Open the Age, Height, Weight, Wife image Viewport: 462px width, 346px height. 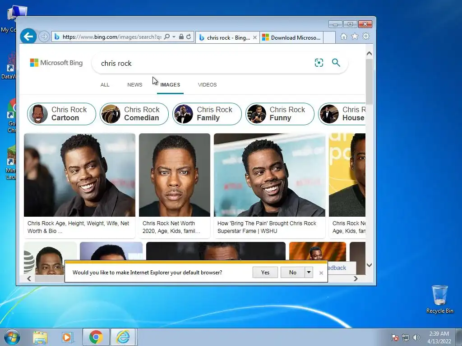[x=79, y=175]
